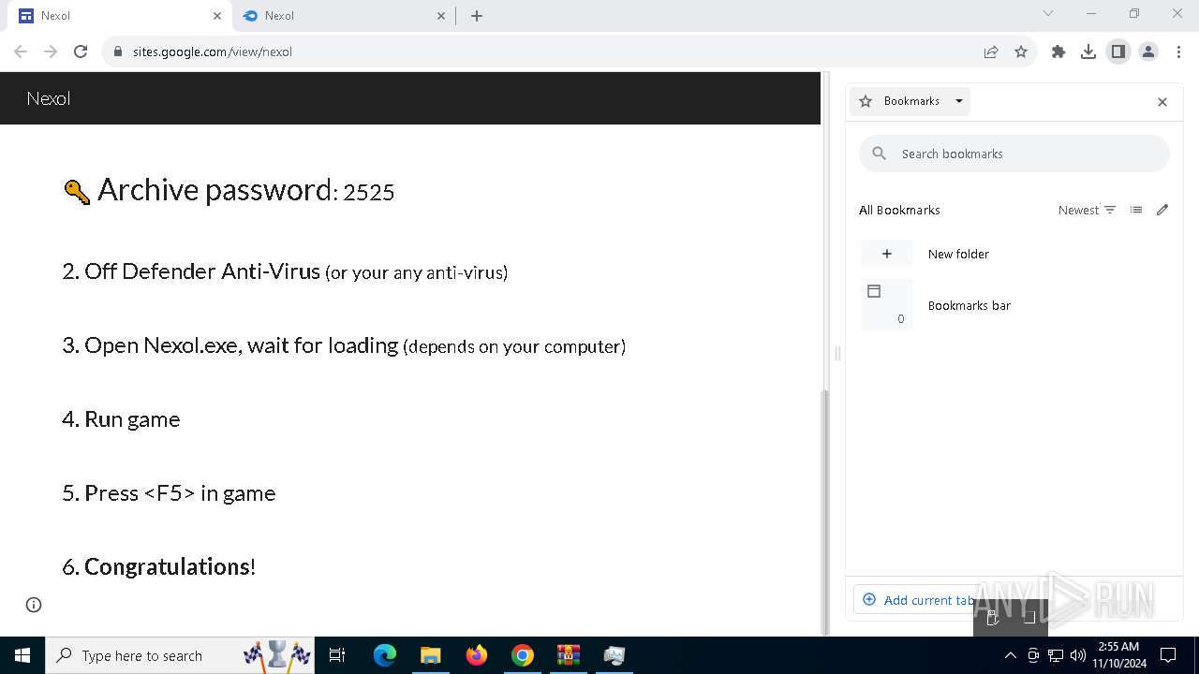Click the volume speaker tray icon

pos(1078,655)
